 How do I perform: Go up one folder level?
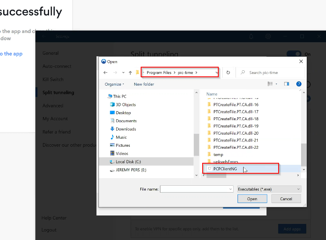[130, 73]
